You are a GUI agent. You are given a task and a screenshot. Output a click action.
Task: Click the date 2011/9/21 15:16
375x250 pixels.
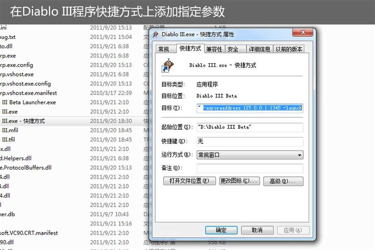(111, 223)
